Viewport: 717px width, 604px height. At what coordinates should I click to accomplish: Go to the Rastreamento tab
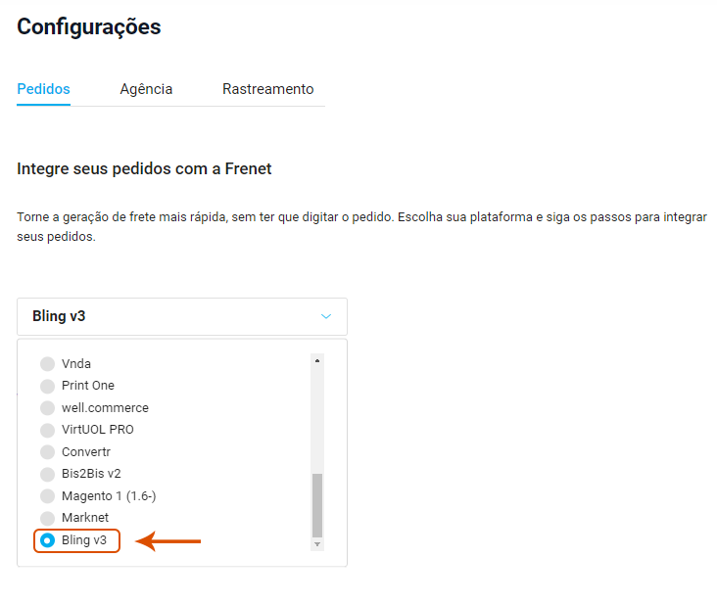click(x=267, y=89)
